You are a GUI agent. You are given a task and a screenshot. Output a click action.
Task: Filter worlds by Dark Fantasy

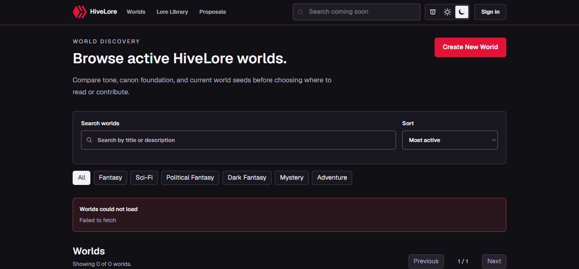pos(247,178)
